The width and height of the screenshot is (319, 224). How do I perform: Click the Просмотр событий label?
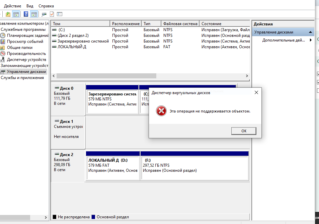coord(25,42)
